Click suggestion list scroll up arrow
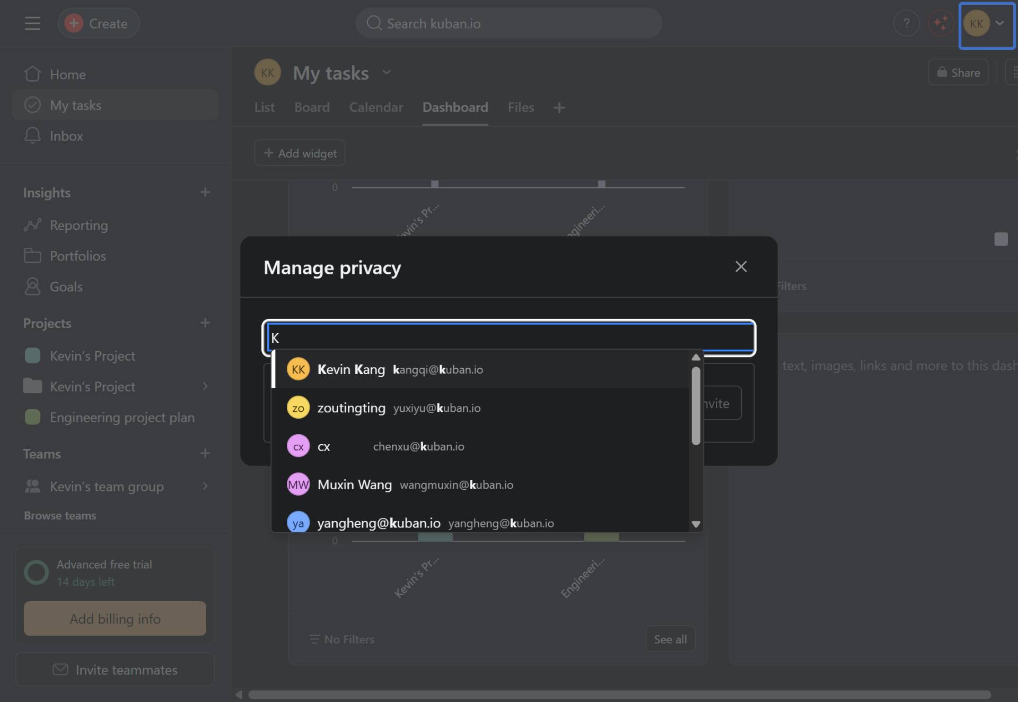 click(696, 358)
